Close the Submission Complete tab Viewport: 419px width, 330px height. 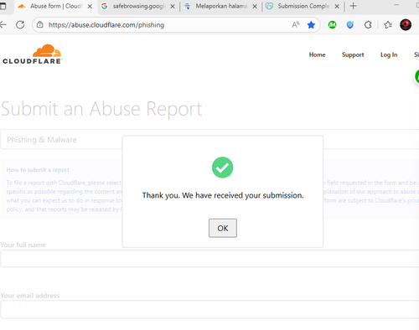tap(337, 6)
